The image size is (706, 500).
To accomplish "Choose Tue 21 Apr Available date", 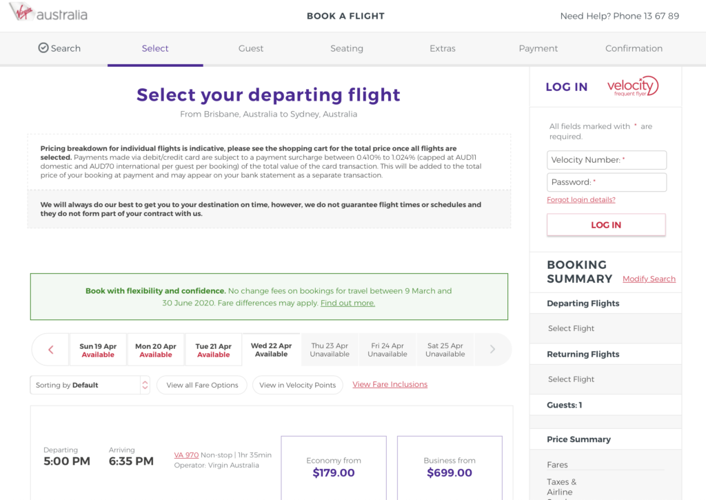I will 214,350.
